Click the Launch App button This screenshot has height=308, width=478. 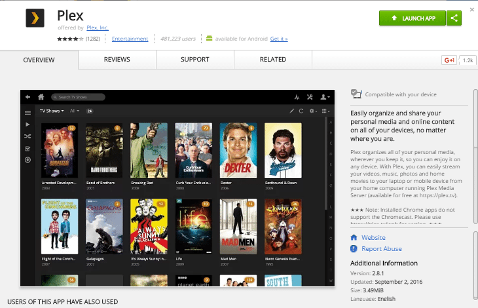coord(413,18)
